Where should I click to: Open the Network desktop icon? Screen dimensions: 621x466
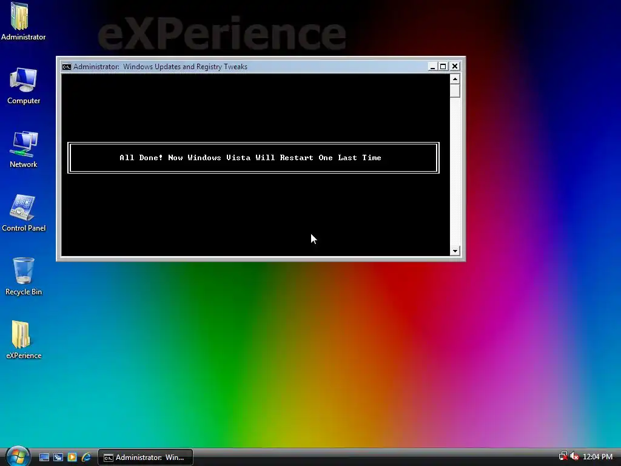[x=24, y=150]
